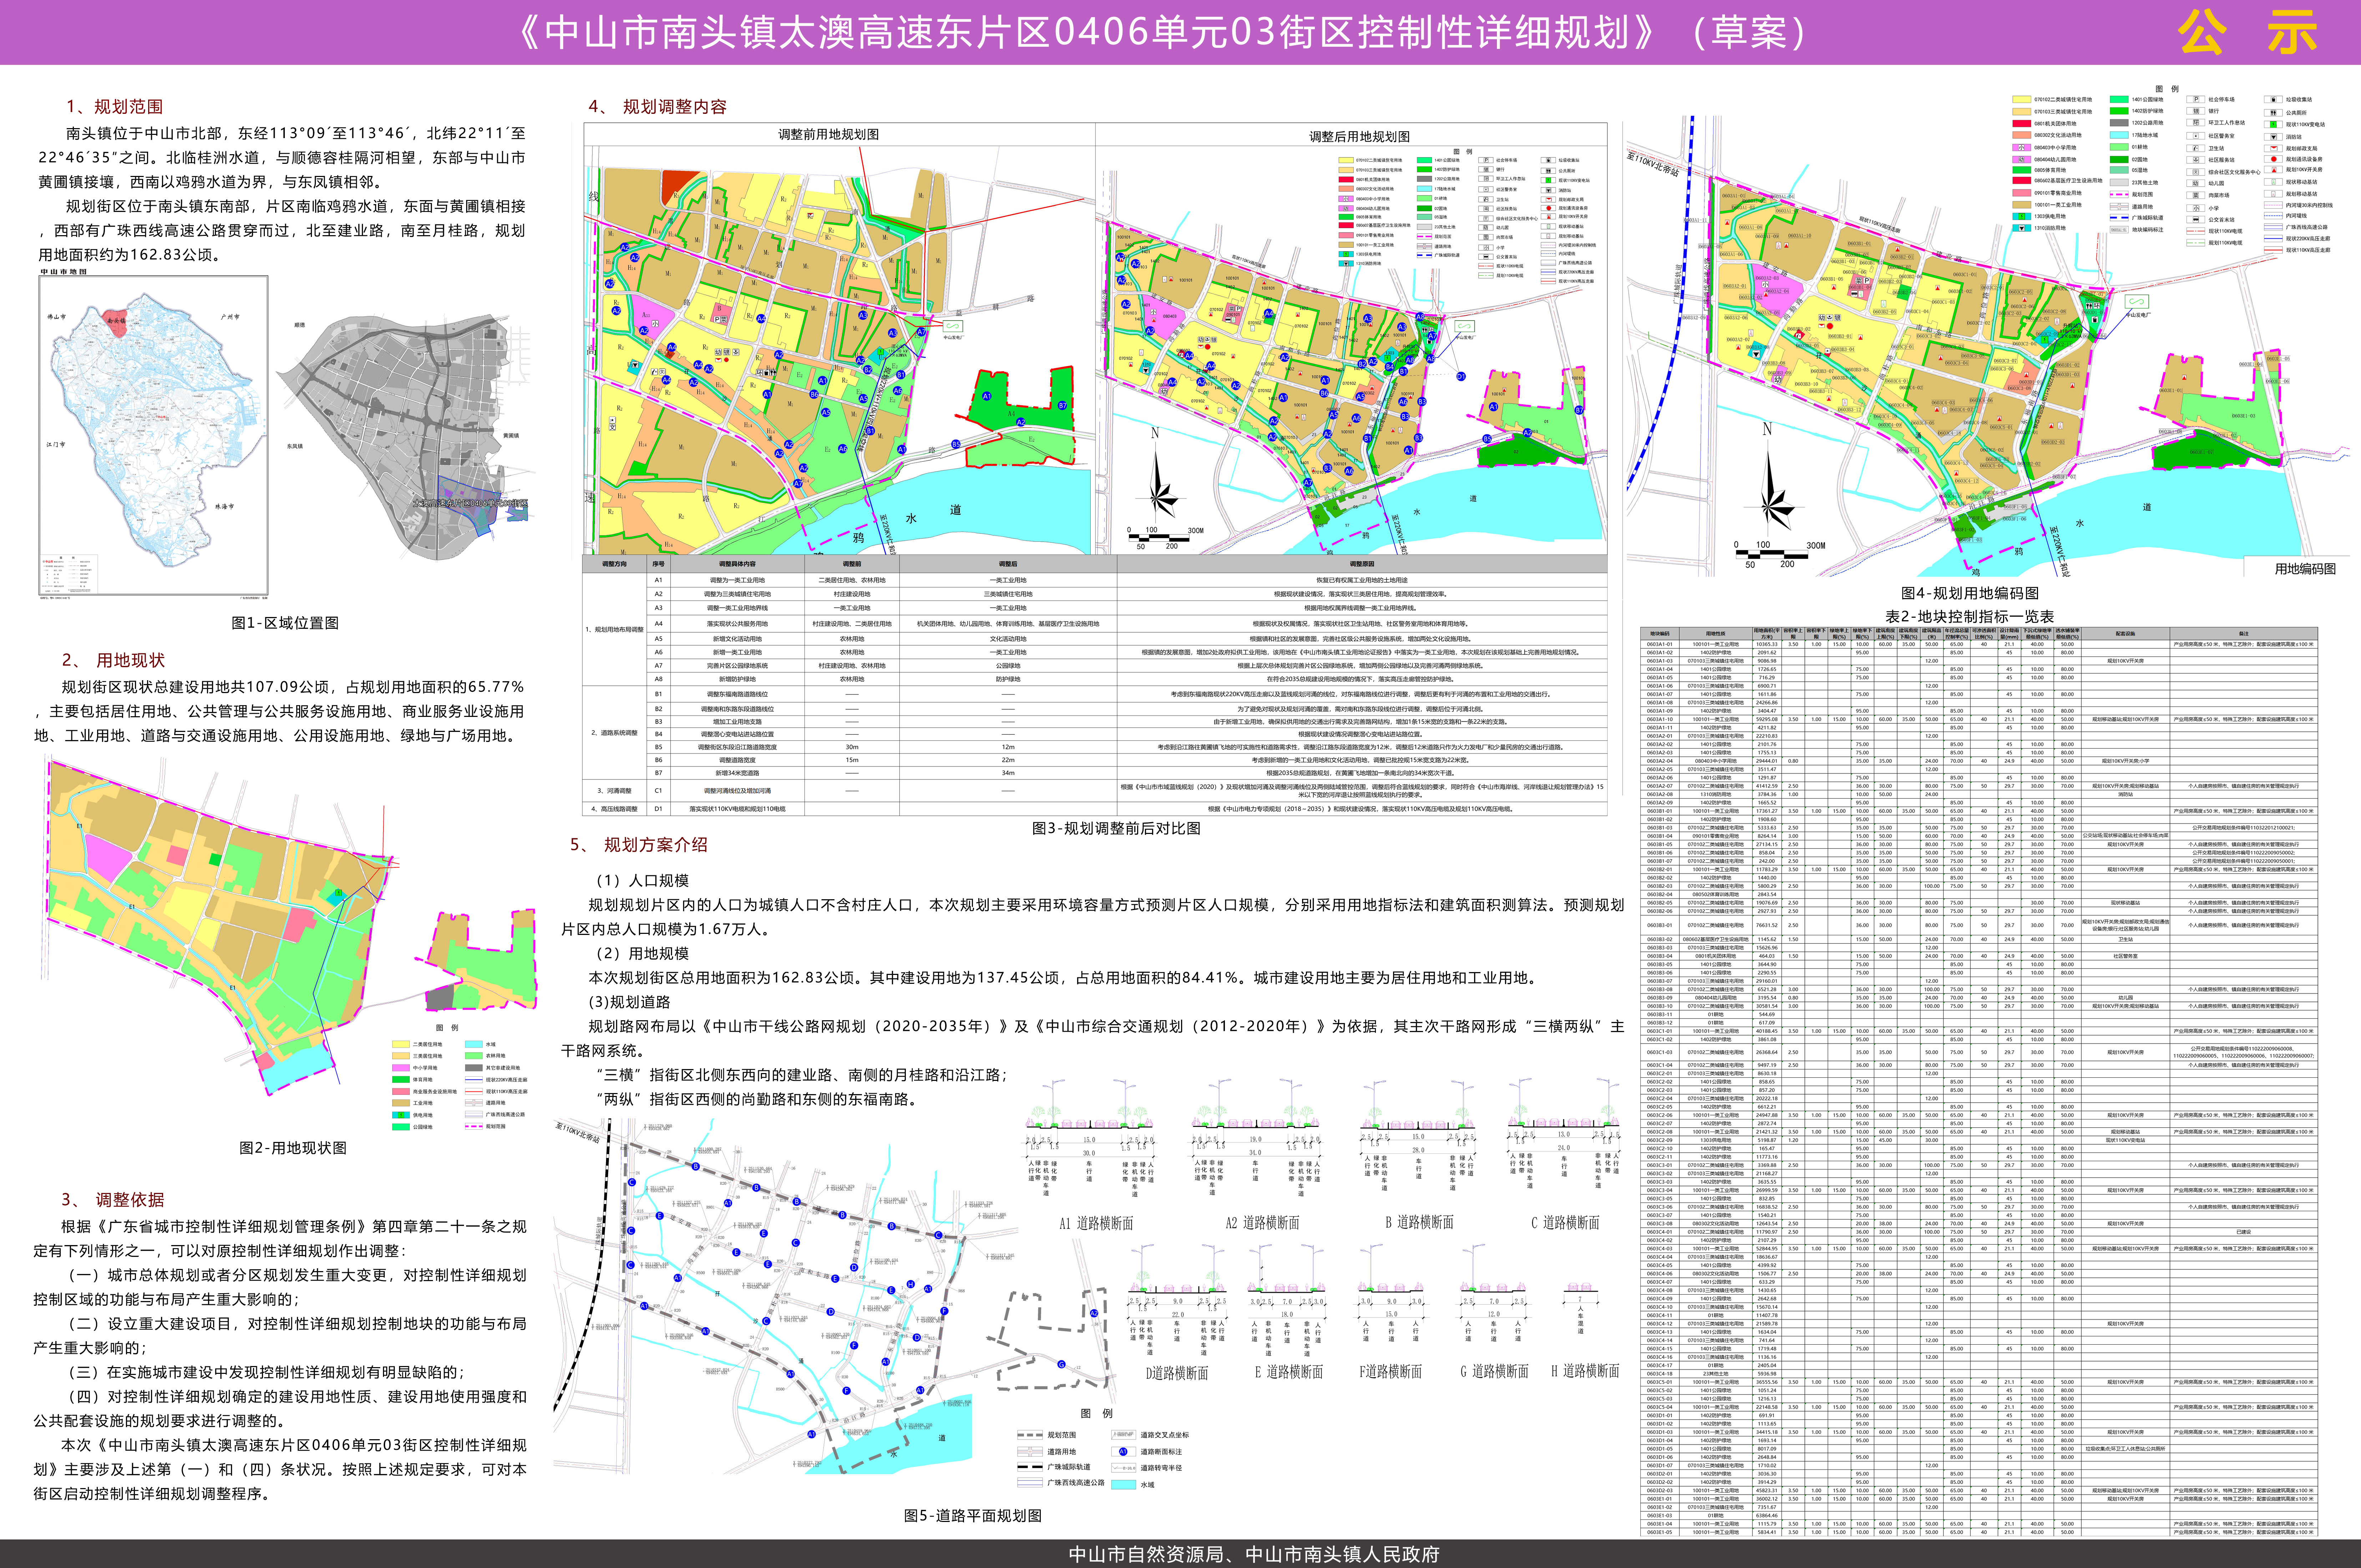Click the 公交首末站 bus icon in top-right legend
This screenshot has width=2361, height=1568.
(x=2196, y=220)
